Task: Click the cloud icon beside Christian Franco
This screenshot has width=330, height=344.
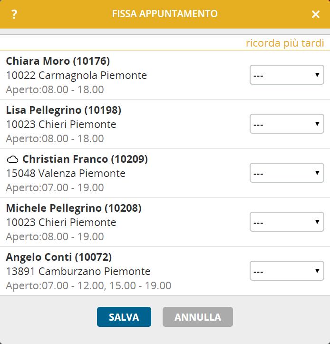Action: (x=13, y=159)
